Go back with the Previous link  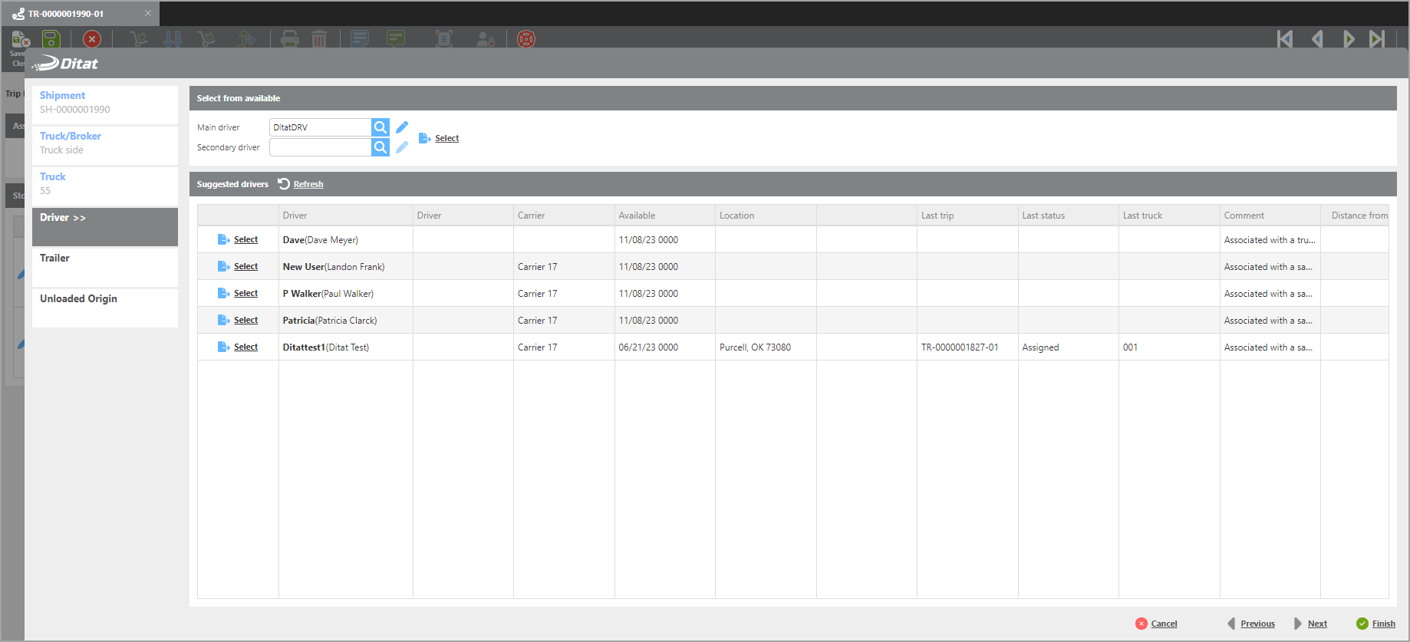(1257, 624)
